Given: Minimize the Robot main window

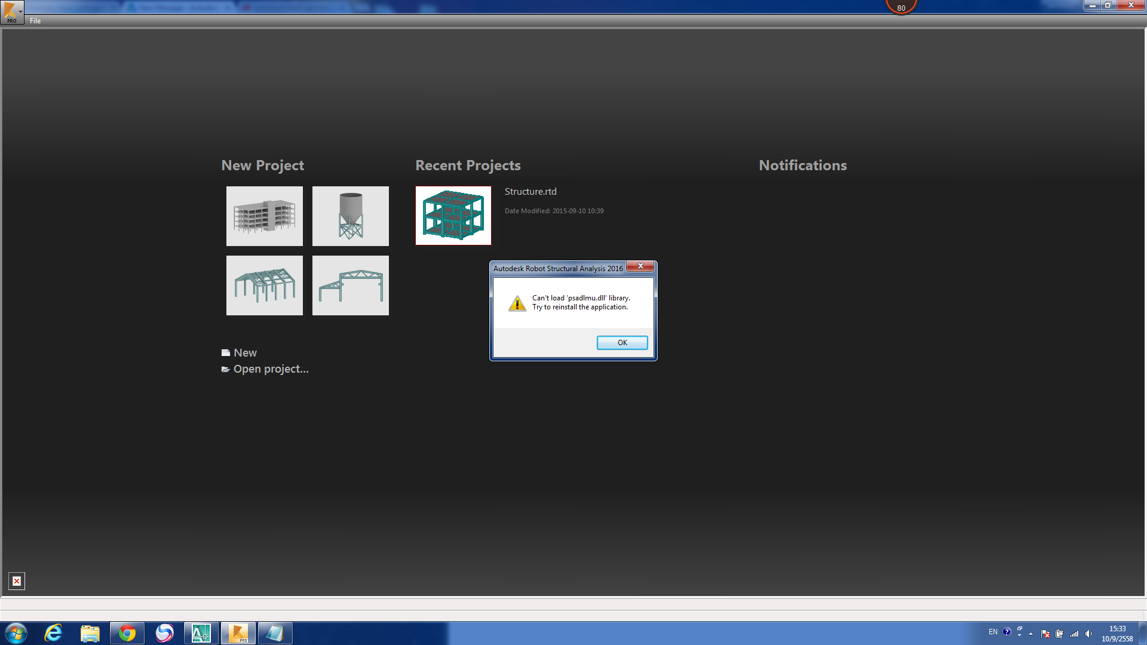Looking at the screenshot, I should 1092,5.
